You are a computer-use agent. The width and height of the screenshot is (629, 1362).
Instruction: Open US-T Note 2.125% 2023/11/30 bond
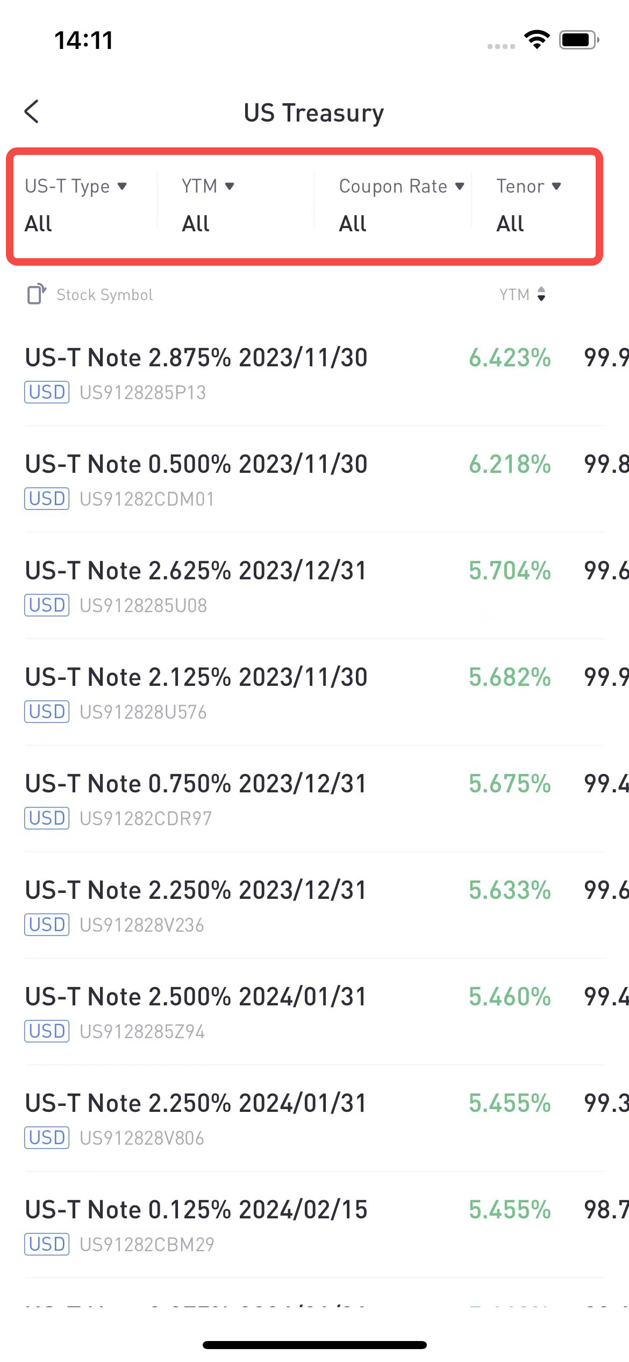click(314, 693)
